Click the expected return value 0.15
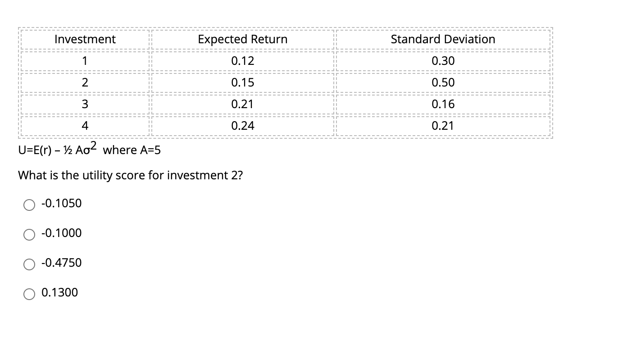The height and width of the screenshot is (337, 627). (242, 82)
